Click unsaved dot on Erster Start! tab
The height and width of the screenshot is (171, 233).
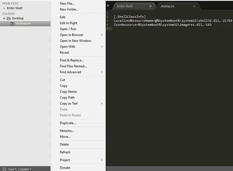[150, 6]
